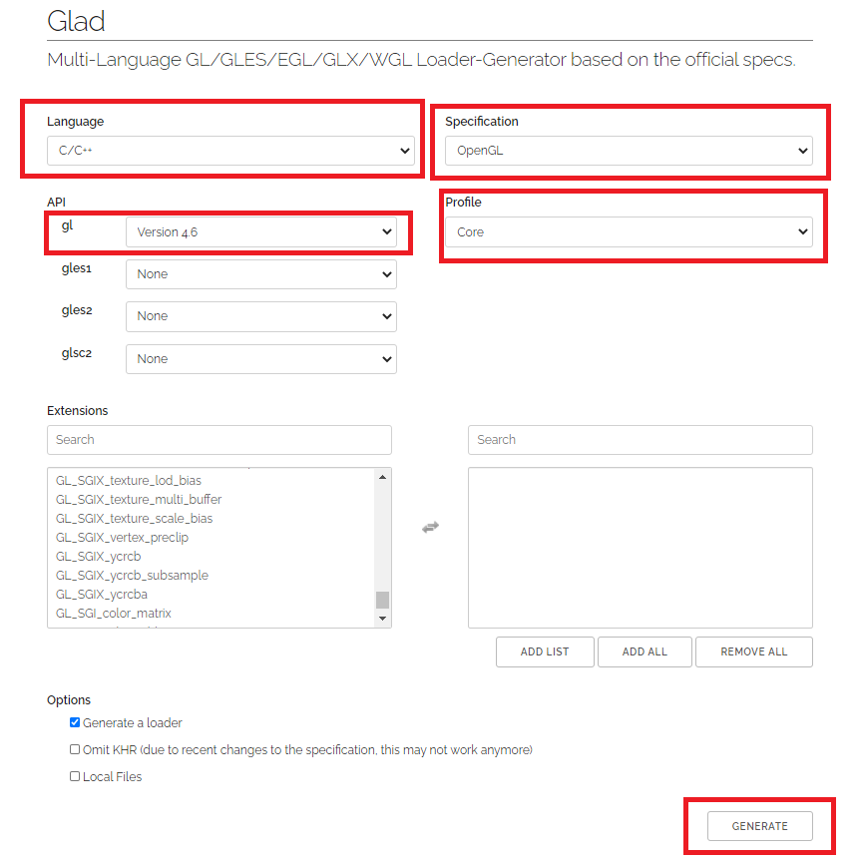This screenshot has height=862, width=860.
Task: Click the GENERATE button
Action: (759, 826)
